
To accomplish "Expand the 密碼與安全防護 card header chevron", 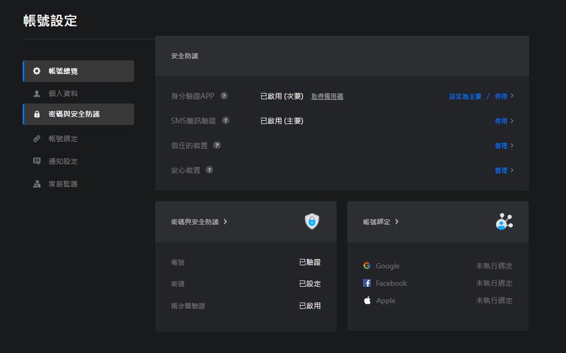I will pyautogui.click(x=225, y=222).
